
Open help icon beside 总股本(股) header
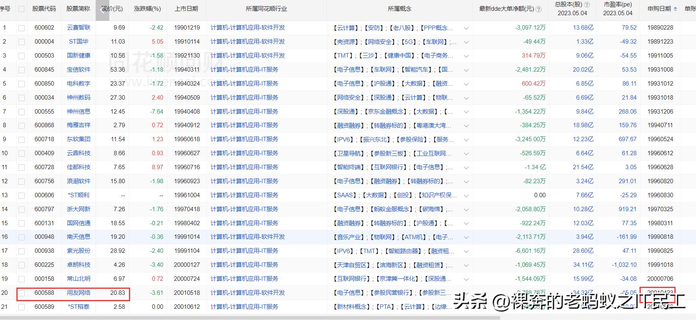tap(587, 5)
